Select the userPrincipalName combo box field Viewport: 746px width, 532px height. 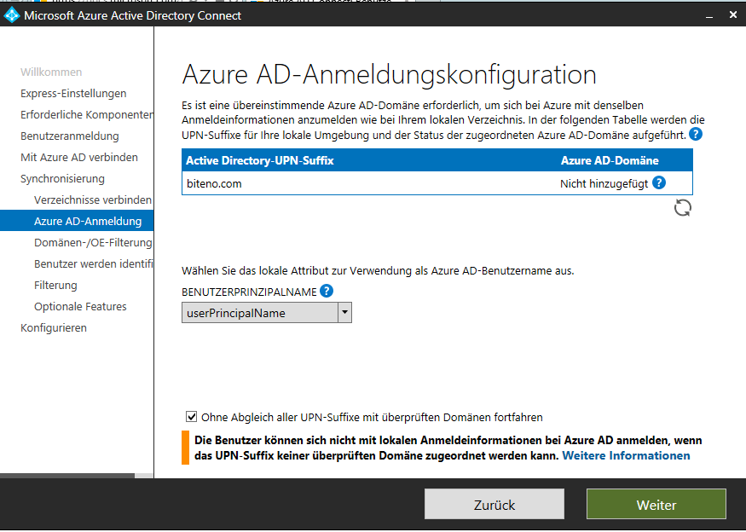tap(266, 313)
